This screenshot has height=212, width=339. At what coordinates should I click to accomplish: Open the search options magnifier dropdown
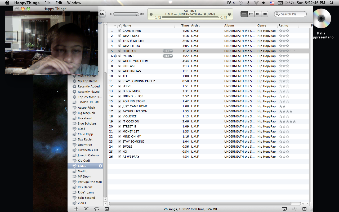[278, 14]
